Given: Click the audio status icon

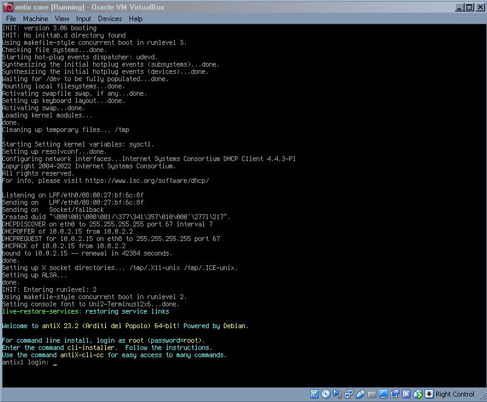Looking at the screenshot, I should [x=337, y=394].
